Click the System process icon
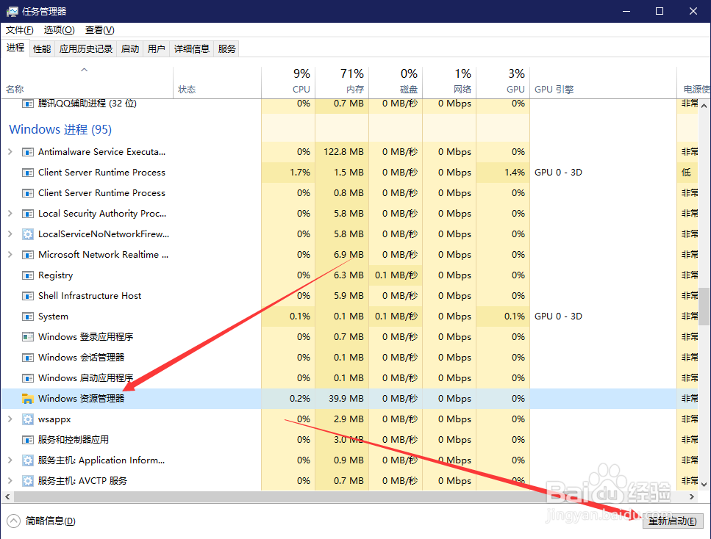Screen dimensions: 711x539 coord(27,316)
